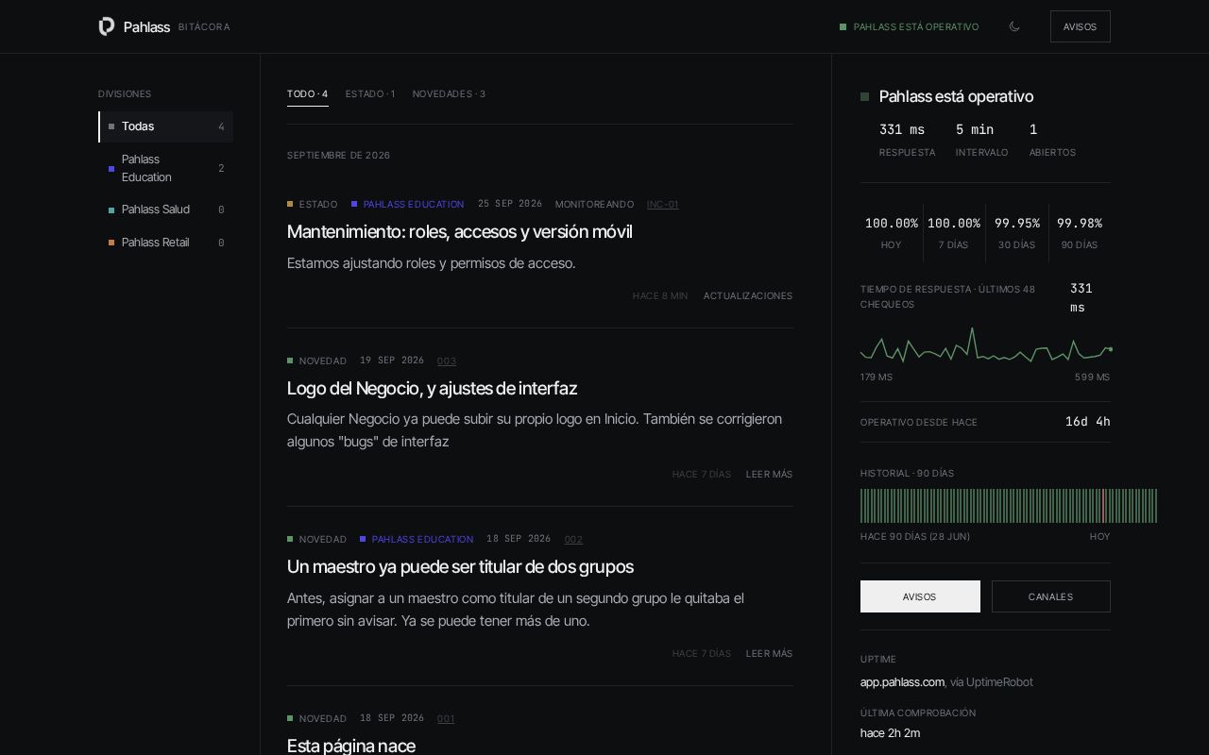
Task: Click LEER MÁS on the titular de dos grupos post
Action: pyautogui.click(x=769, y=653)
